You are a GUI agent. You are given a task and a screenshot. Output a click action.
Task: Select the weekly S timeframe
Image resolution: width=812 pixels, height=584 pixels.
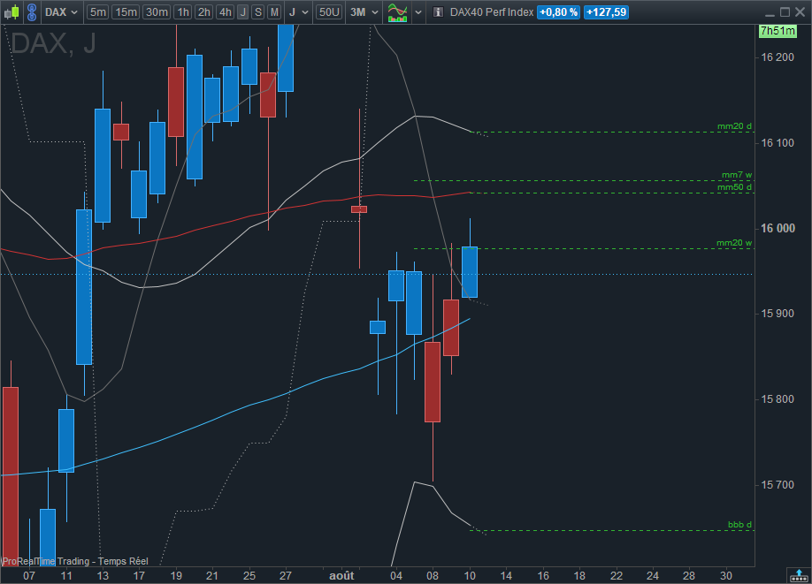coord(258,11)
